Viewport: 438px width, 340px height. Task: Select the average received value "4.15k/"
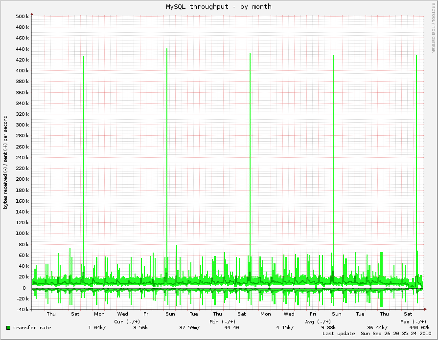pyautogui.click(x=285, y=328)
